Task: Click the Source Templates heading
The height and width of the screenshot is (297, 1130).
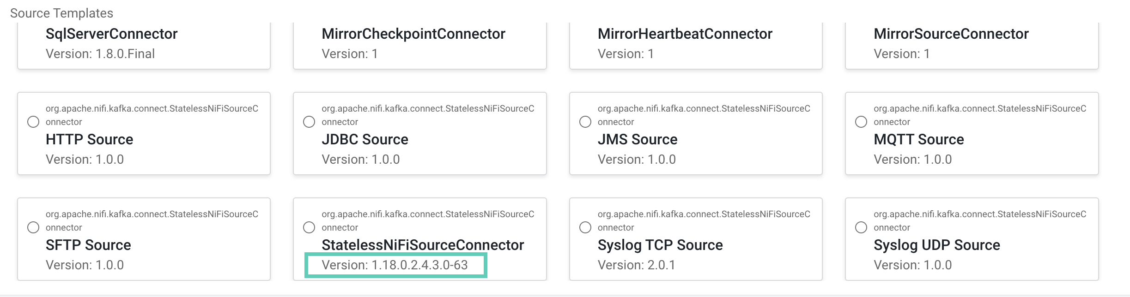Action: point(61,13)
